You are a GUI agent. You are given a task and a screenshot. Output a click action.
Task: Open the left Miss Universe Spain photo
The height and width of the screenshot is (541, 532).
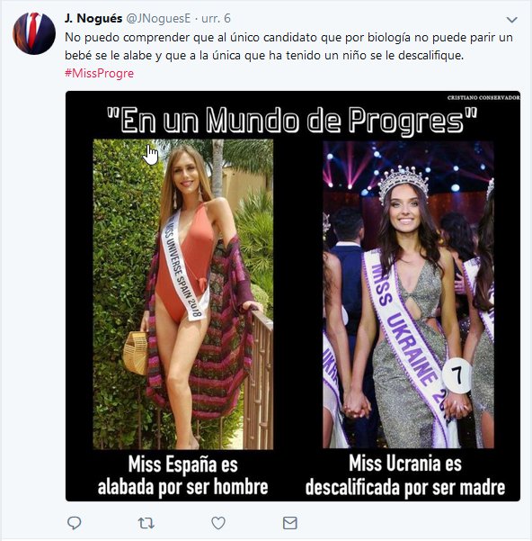183,294
